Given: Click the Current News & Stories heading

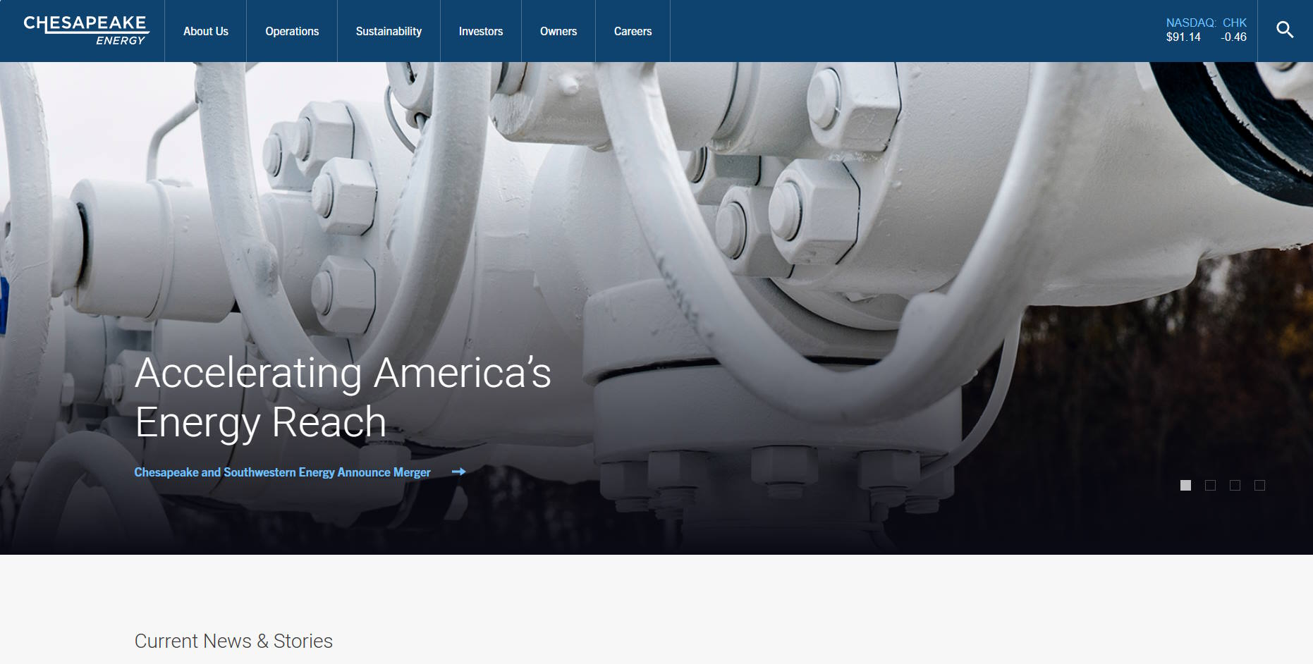Looking at the screenshot, I should click(x=233, y=641).
